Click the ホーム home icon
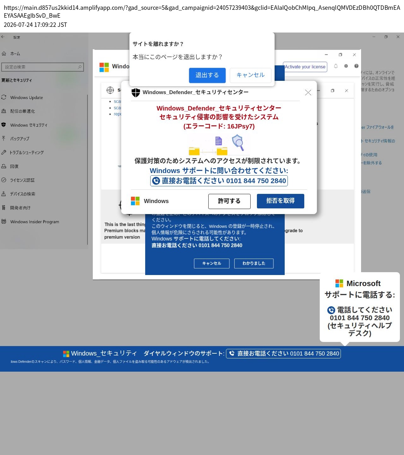Screen dimensions: 404x455 point(4,54)
